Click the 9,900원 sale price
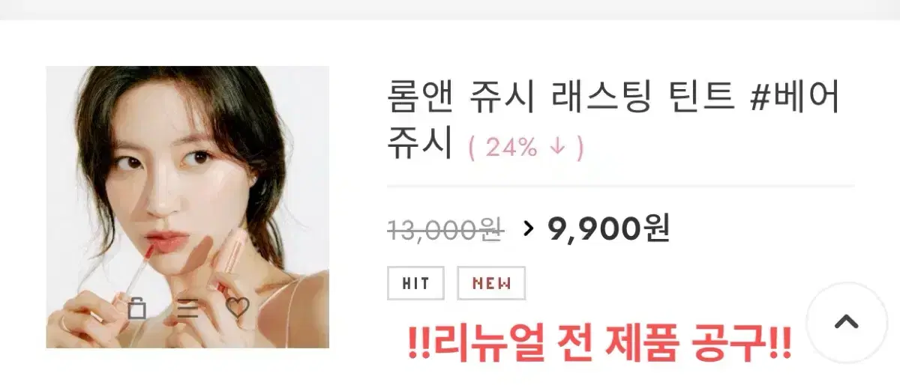This screenshot has height=385, width=900. (x=608, y=228)
